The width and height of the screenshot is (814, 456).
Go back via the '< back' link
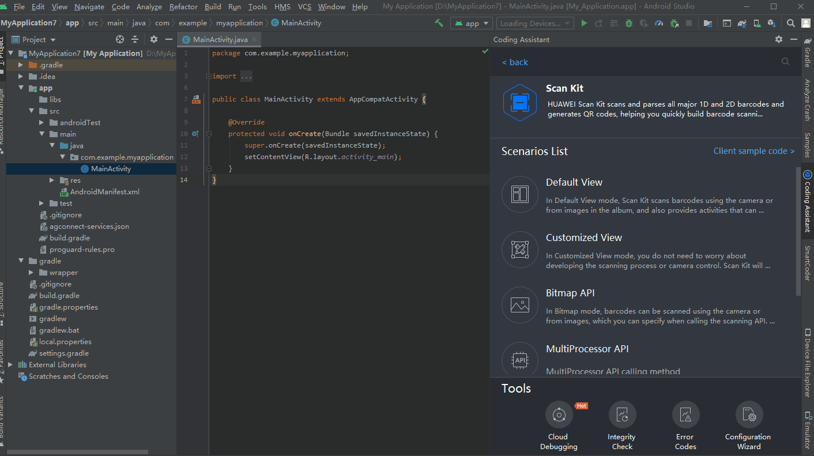tap(515, 62)
